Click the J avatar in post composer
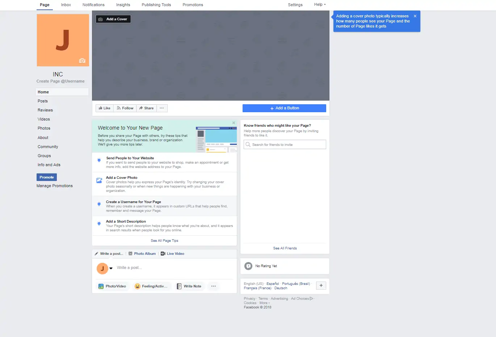The height and width of the screenshot is (337, 496). [102, 269]
